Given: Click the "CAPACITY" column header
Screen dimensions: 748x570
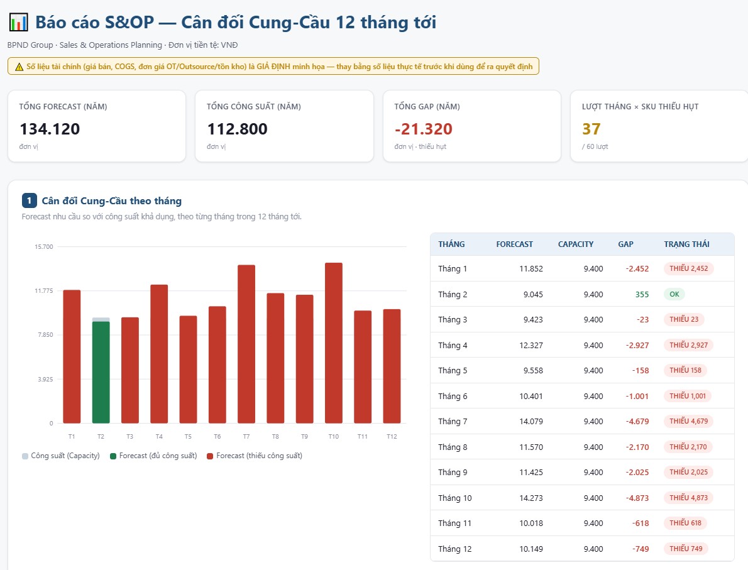Looking at the screenshot, I should pyautogui.click(x=576, y=244).
